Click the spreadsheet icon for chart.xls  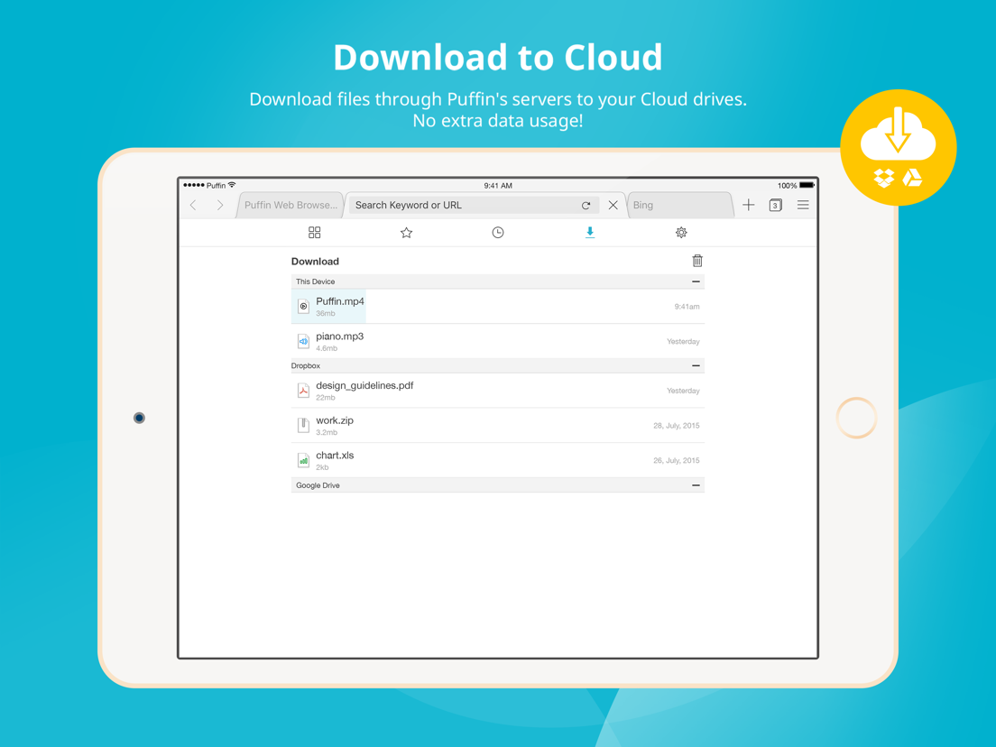click(x=304, y=460)
